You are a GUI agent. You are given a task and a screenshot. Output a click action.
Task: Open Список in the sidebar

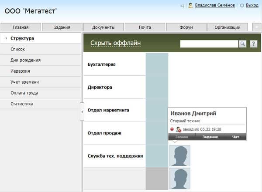tap(40, 49)
